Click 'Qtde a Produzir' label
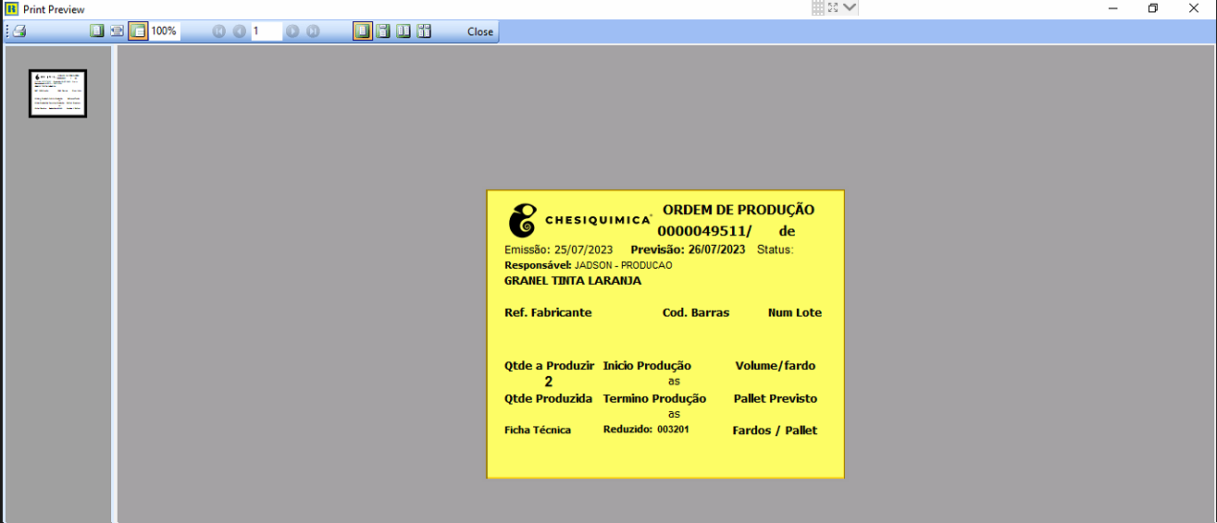This screenshot has width=1217, height=523. click(549, 366)
